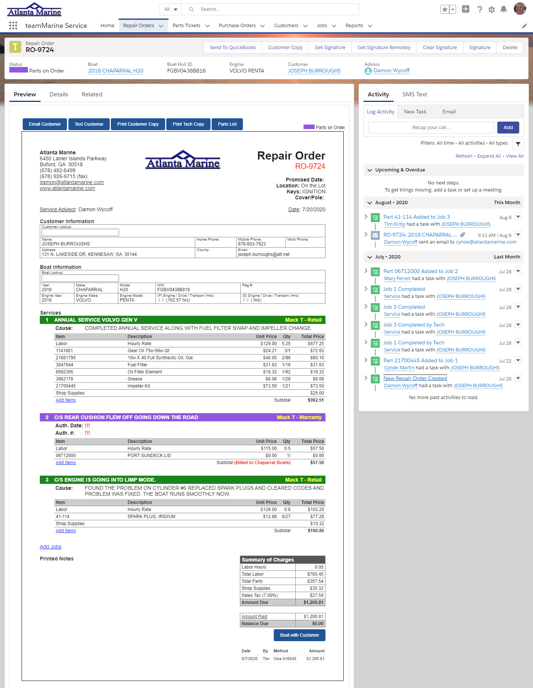Screen dimensions: 533x688
Task: Click Get Signature Remotely button
Action: coord(384,48)
